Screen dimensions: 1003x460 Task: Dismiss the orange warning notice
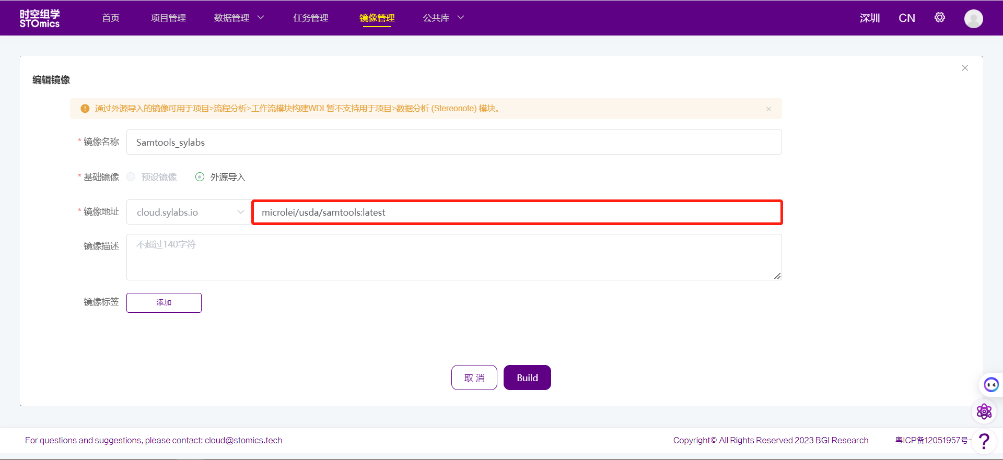768,109
